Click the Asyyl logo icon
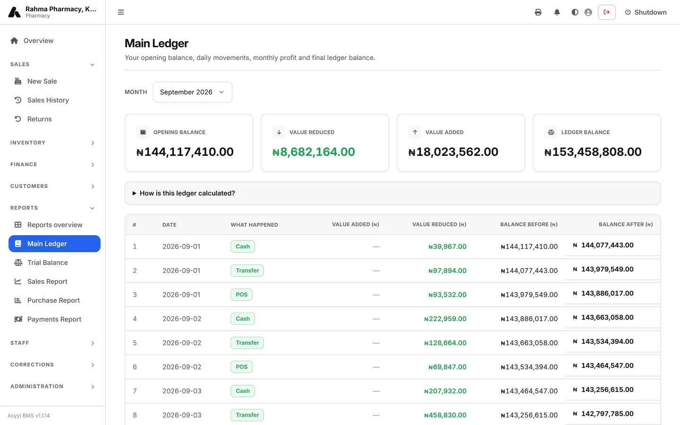The height and width of the screenshot is (425, 680). click(x=14, y=12)
